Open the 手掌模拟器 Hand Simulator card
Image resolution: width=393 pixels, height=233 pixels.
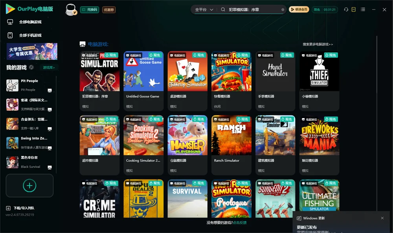[x=275, y=81]
